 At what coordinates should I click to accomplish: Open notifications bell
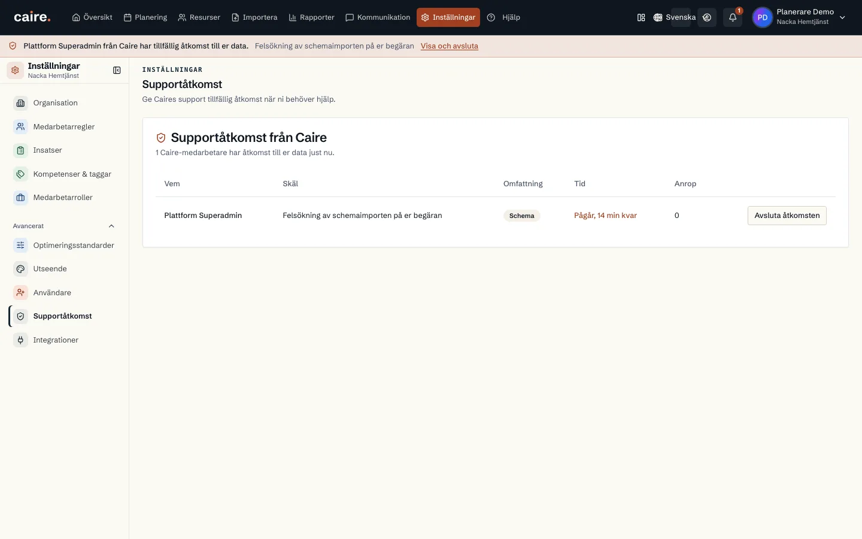[x=733, y=17]
